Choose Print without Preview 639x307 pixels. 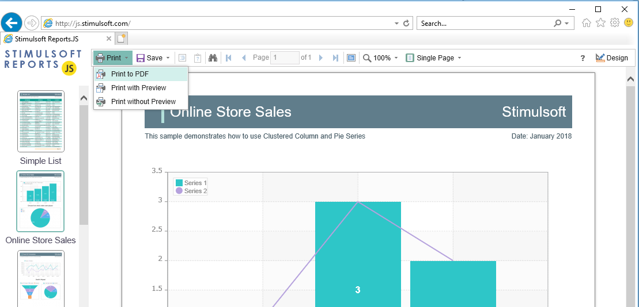pyautogui.click(x=141, y=102)
